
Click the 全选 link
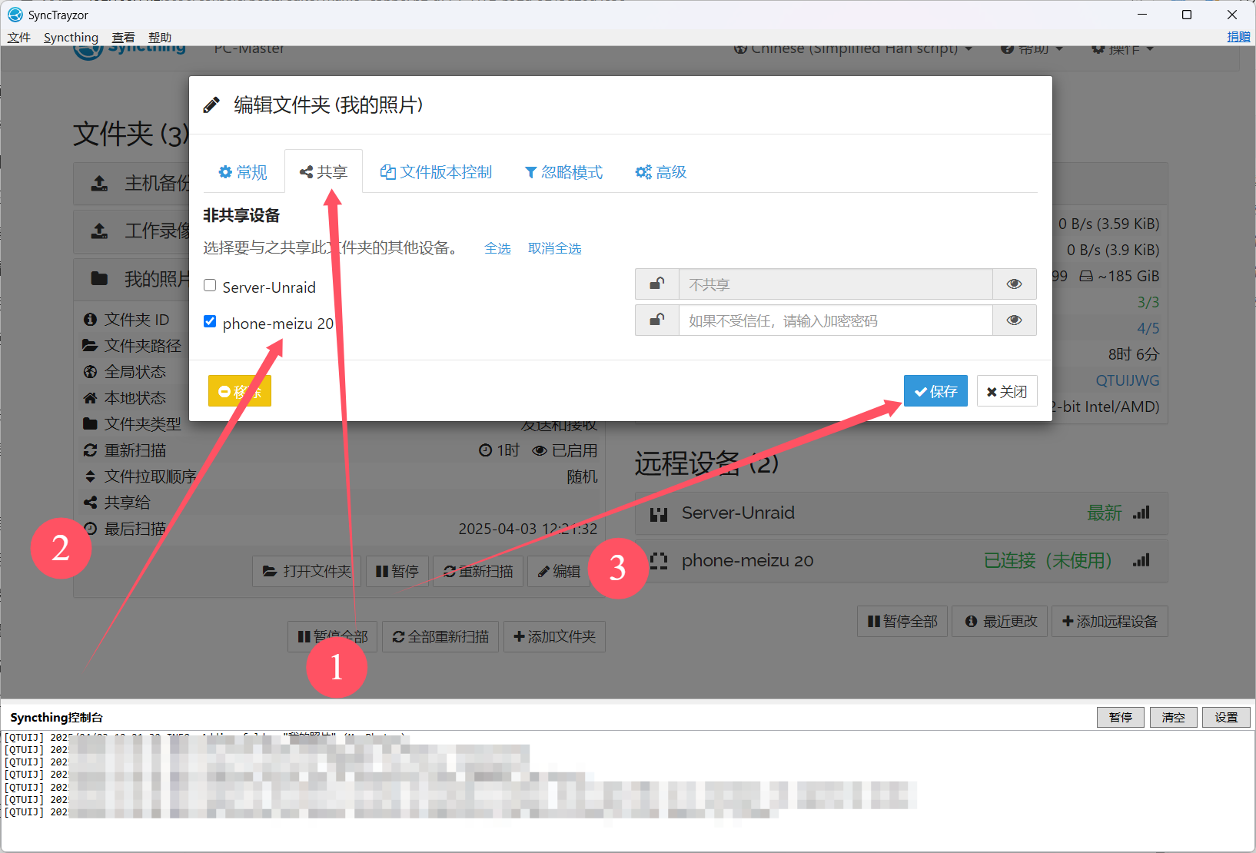tap(497, 249)
